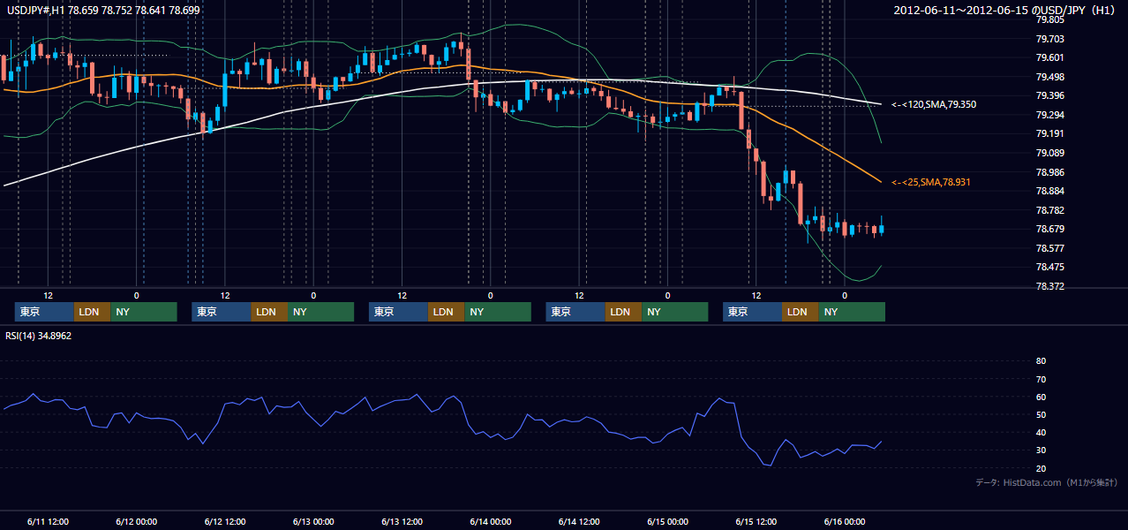Click price axis value 79.601

(1050, 57)
